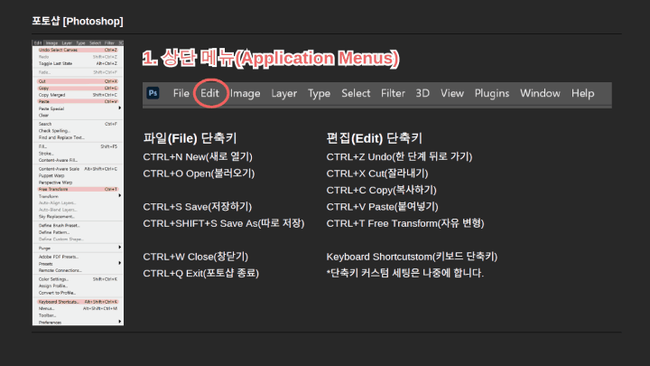Expand the Purge submenu arrow
Viewport: 650px width, 366px height.
click(119, 248)
